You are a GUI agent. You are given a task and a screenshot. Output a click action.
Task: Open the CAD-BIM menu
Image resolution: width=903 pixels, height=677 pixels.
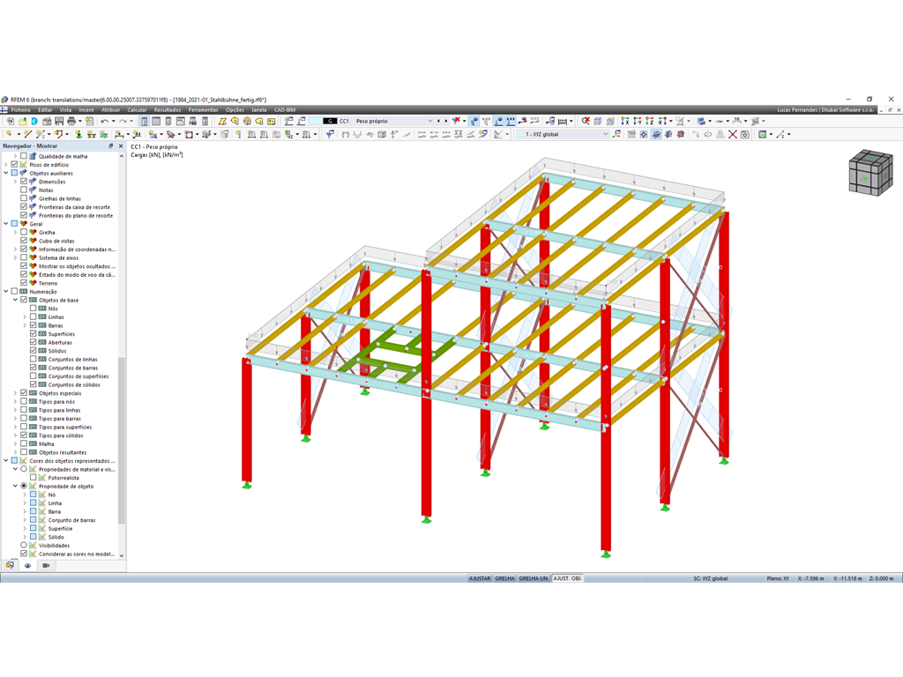click(285, 109)
